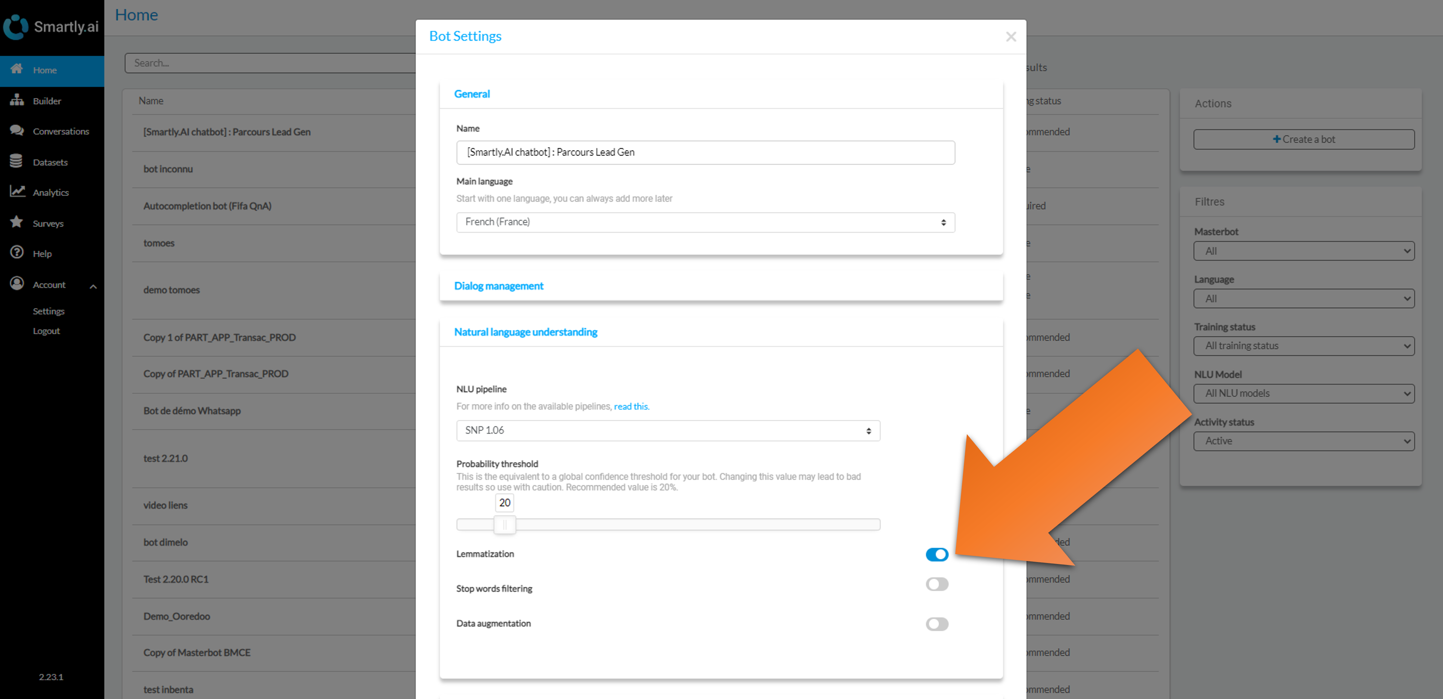The height and width of the screenshot is (699, 1443).
Task: Click the Home house icon in sidebar
Action: click(x=17, y=69)
